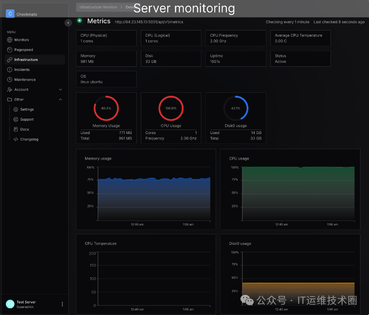This screenshot has height=315, width=369.
Task: Click the Checkmate logo icon
Action: click(x=10, y=13)
